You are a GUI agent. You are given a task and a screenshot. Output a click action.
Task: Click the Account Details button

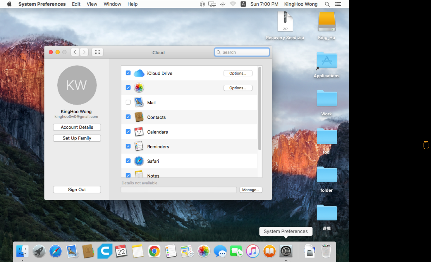coord(77,127)
